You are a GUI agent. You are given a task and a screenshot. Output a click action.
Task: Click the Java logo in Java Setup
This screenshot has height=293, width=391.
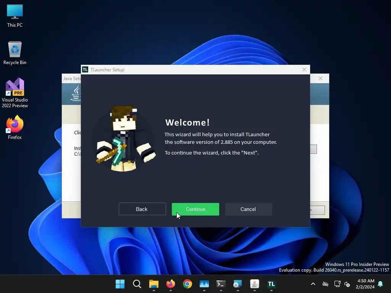76,93
